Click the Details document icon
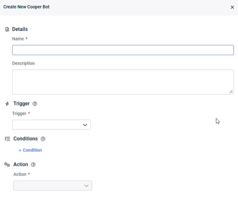The image size is (238, 213). (x=7, y=29)
